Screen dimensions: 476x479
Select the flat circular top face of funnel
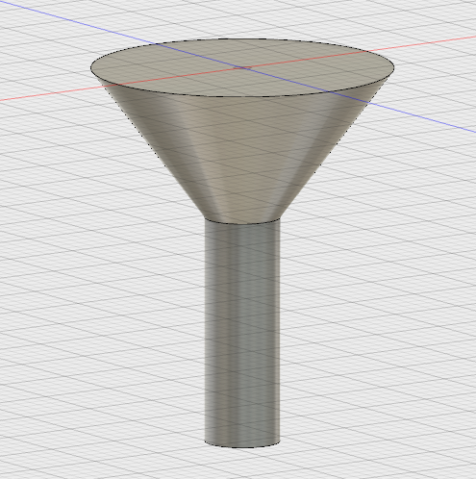pyautogui.click(x=242, y=67)
